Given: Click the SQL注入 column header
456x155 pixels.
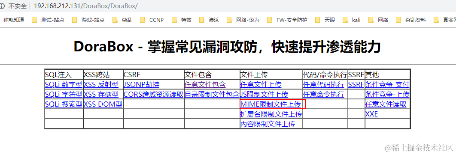Looking at the screenshot, I should [x=58, y=75].
